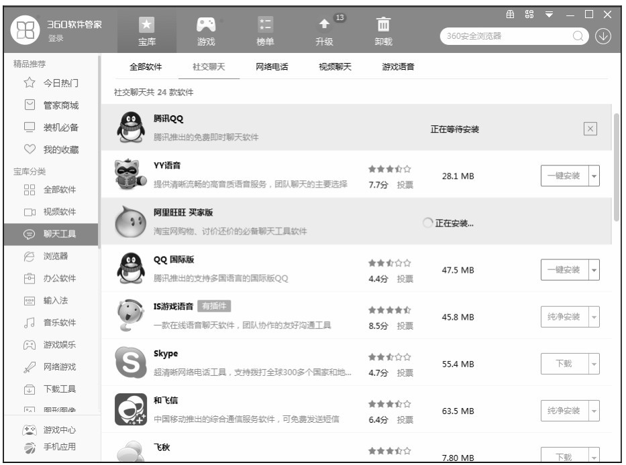Click 投票 for Skype
Viewport: 626px width, 465px height.
(405, 373)
